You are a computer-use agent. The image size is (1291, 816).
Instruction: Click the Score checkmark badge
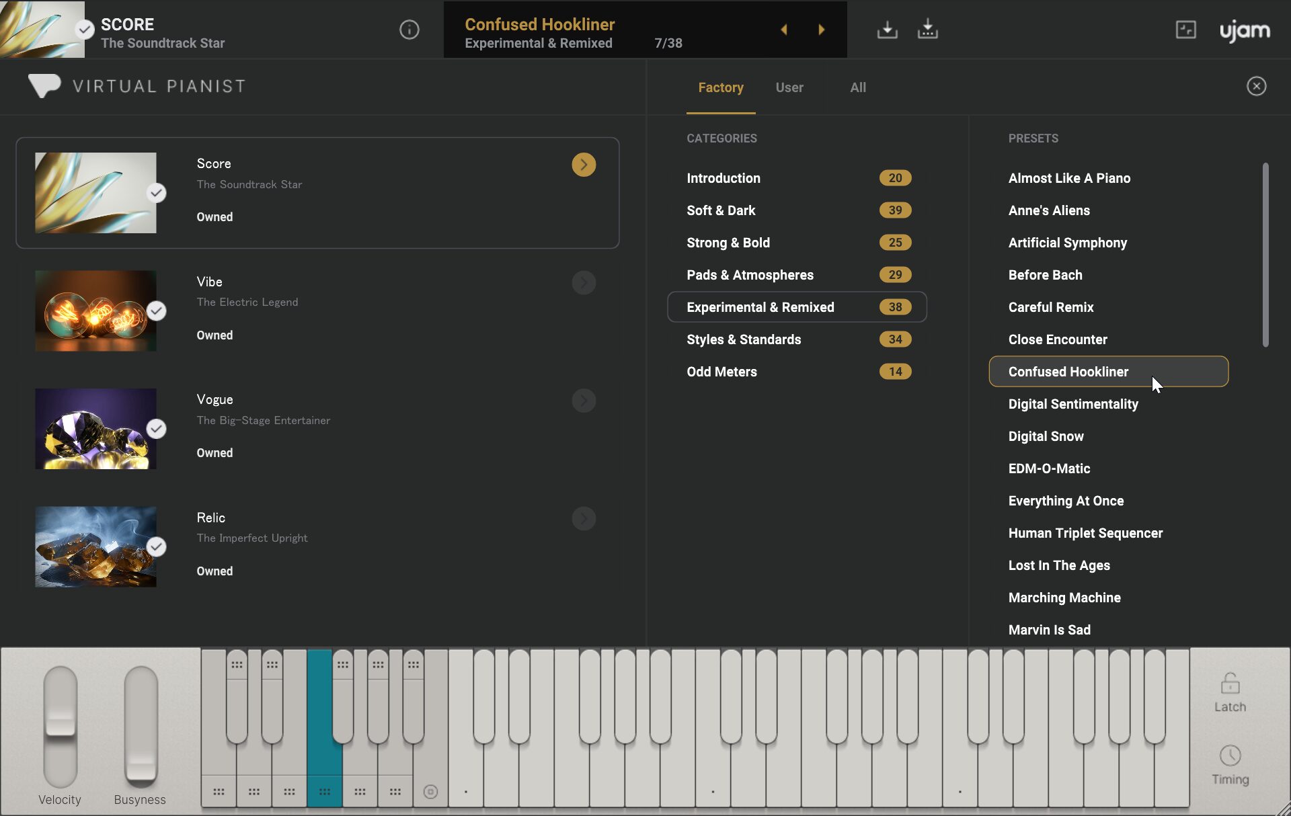coord(156,193)
